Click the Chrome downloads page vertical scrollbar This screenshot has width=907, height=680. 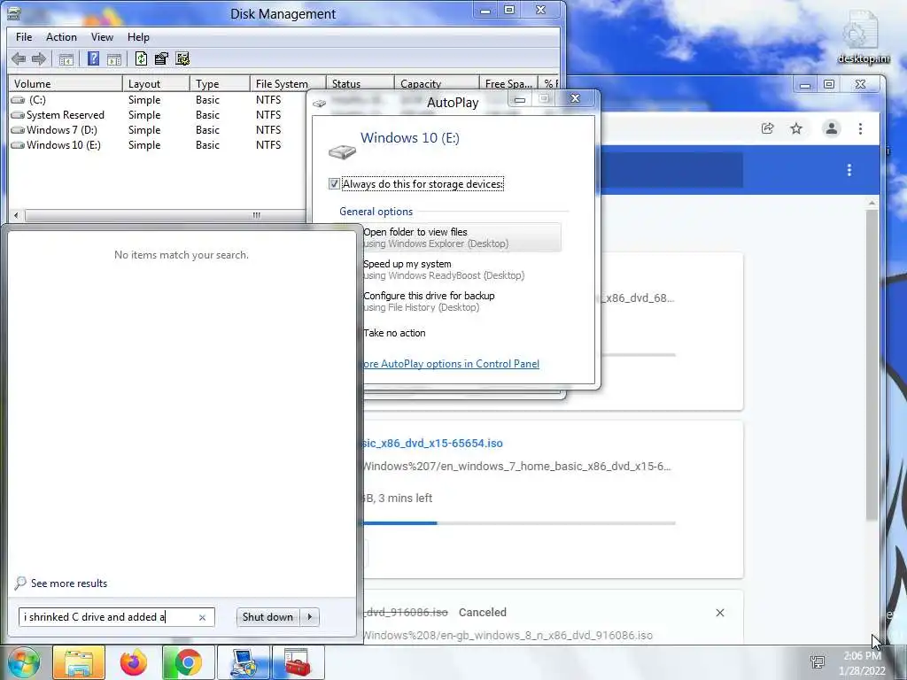872,364
